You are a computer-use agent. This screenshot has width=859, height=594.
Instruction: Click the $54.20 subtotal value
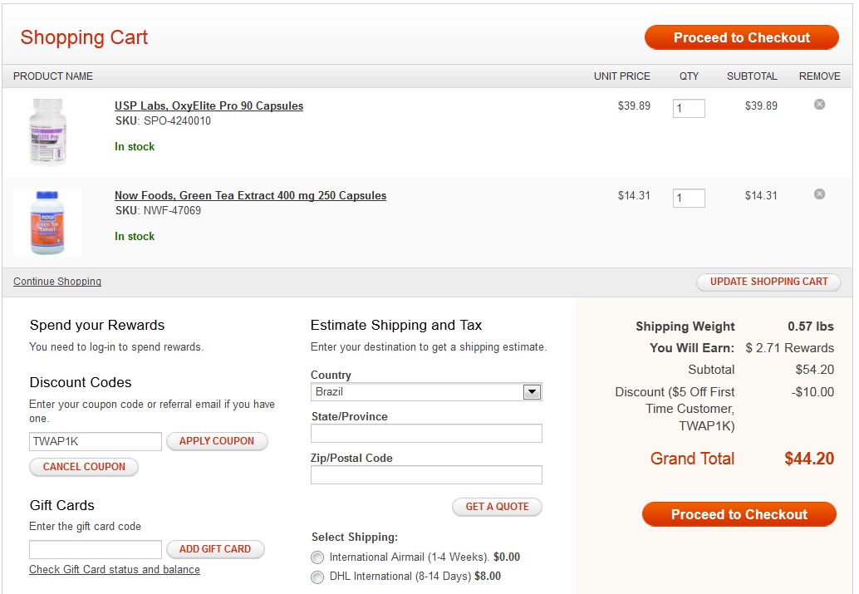(x=815, y=370)
